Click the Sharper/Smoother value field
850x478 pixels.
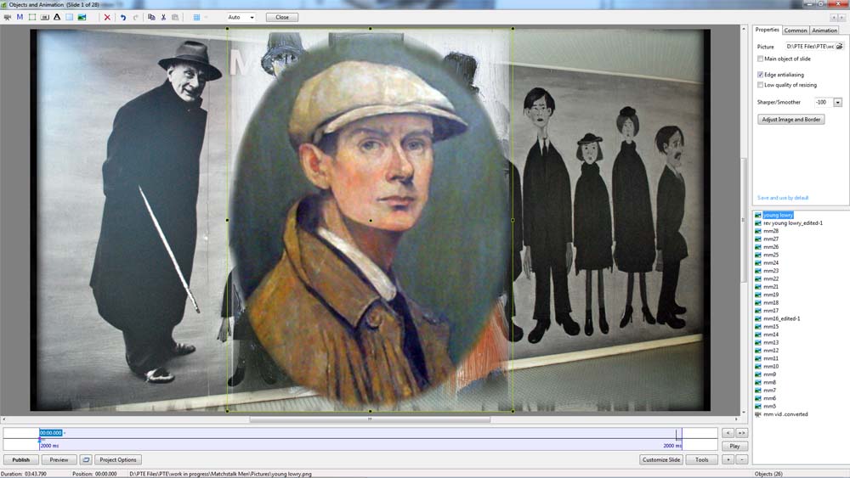point(824,103)
